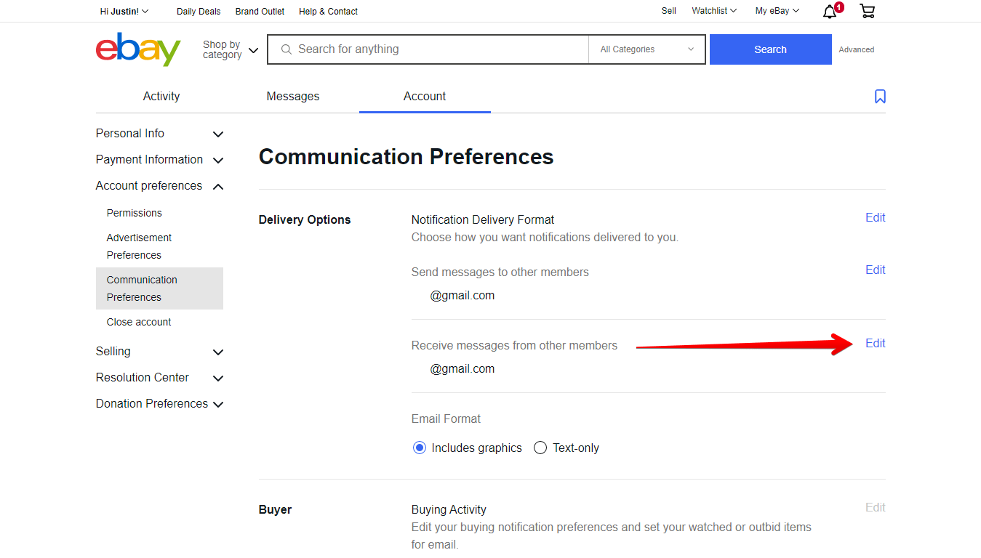This screenshot has height=558, width=981.
Task: Edit Send messages to other members
Action: tap(876, 270)
